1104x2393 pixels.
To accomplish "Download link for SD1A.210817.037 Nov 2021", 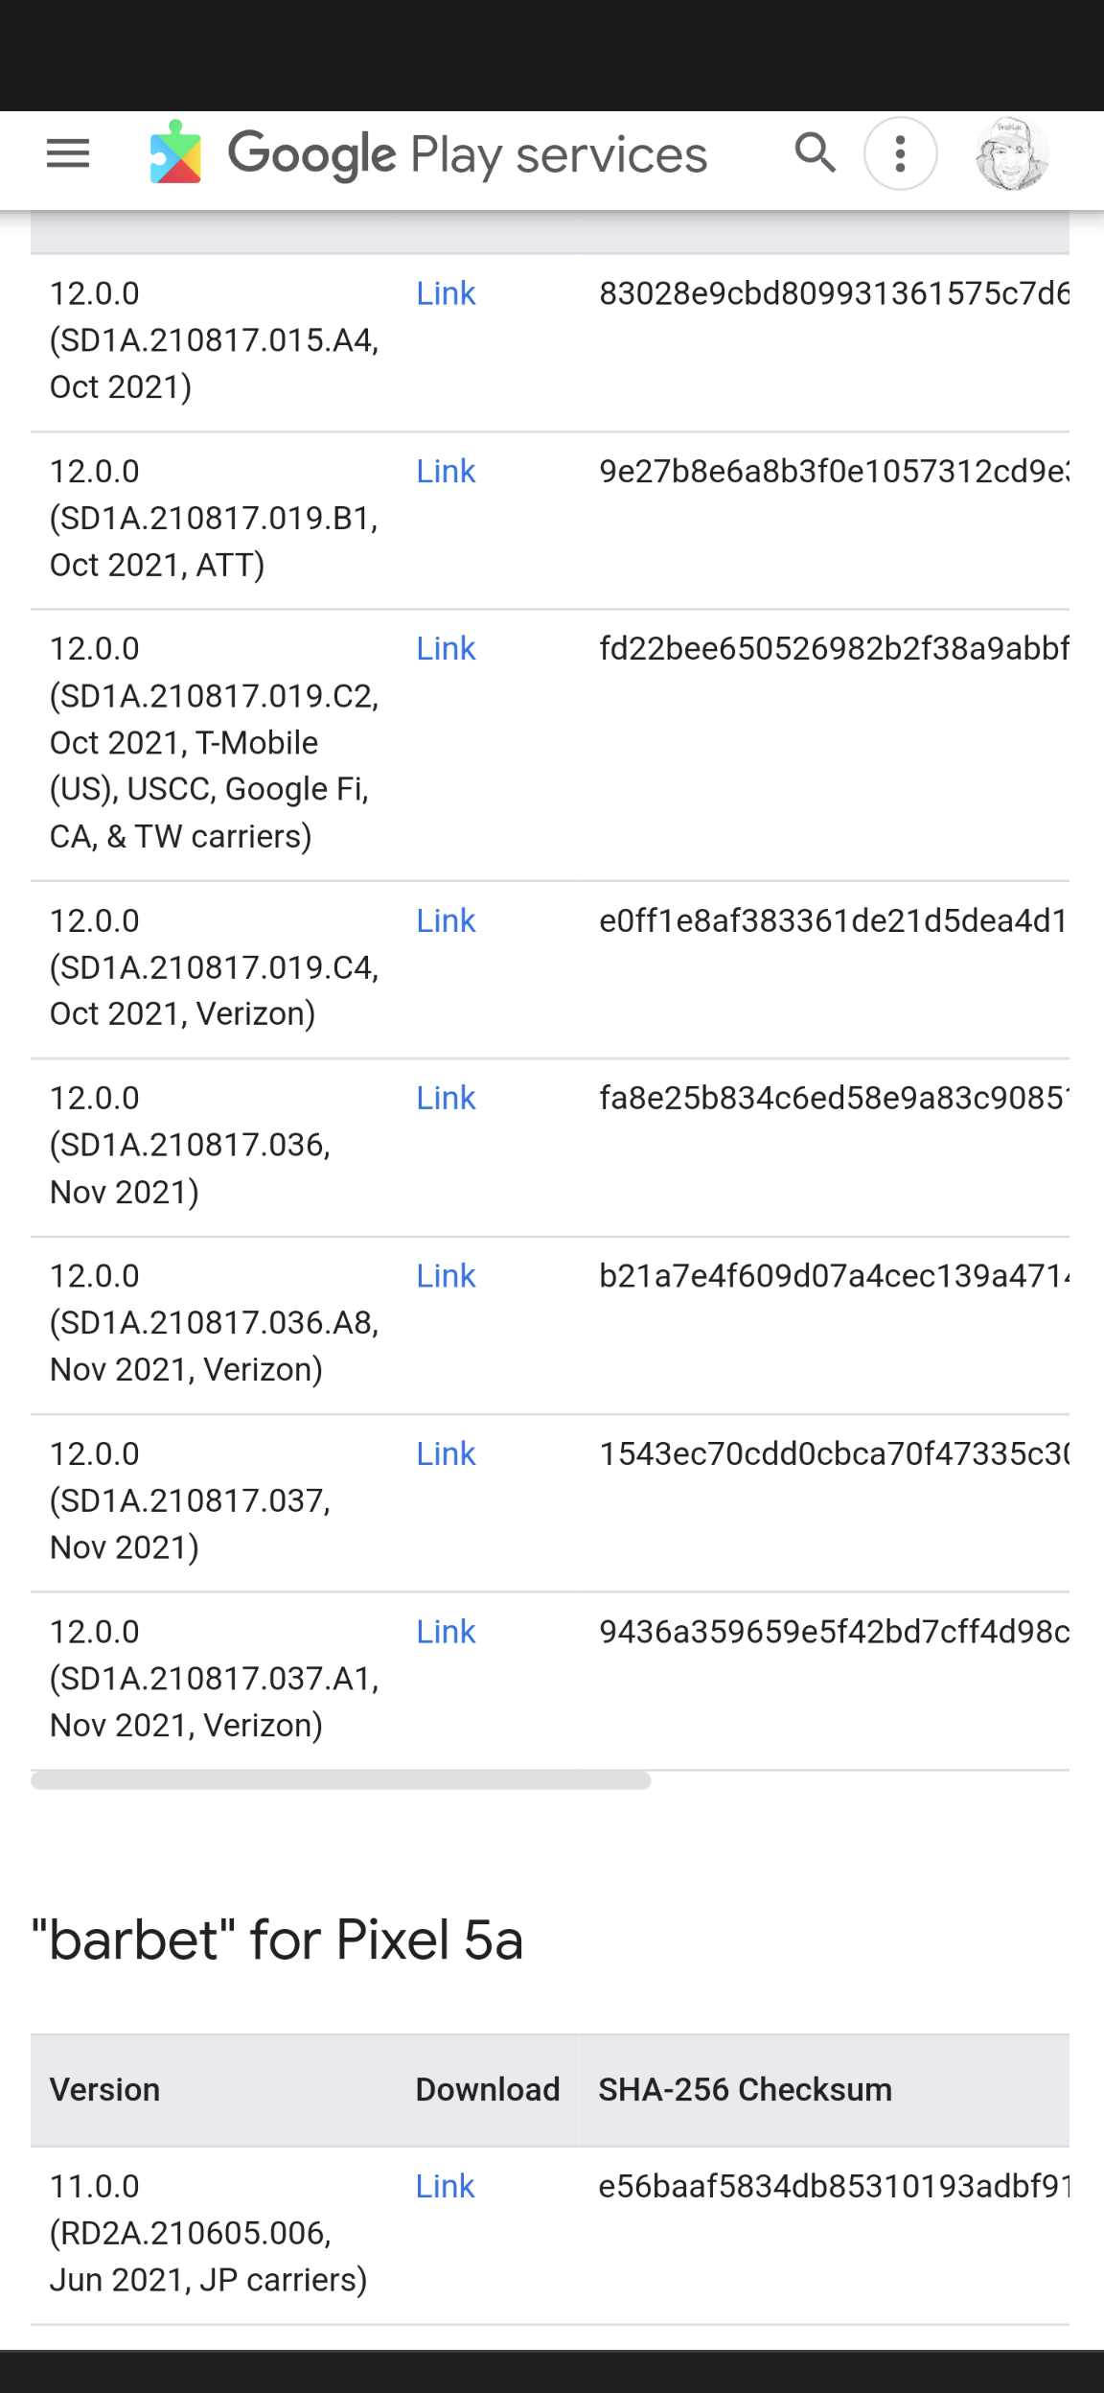I will pyautogui.click(x=446, y=1454).
